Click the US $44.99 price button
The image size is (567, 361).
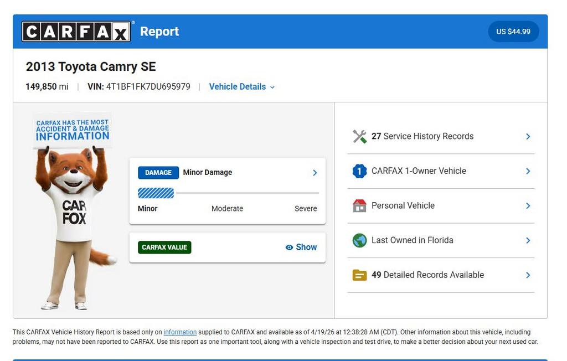pyautogui.click(x=513, y=32)
